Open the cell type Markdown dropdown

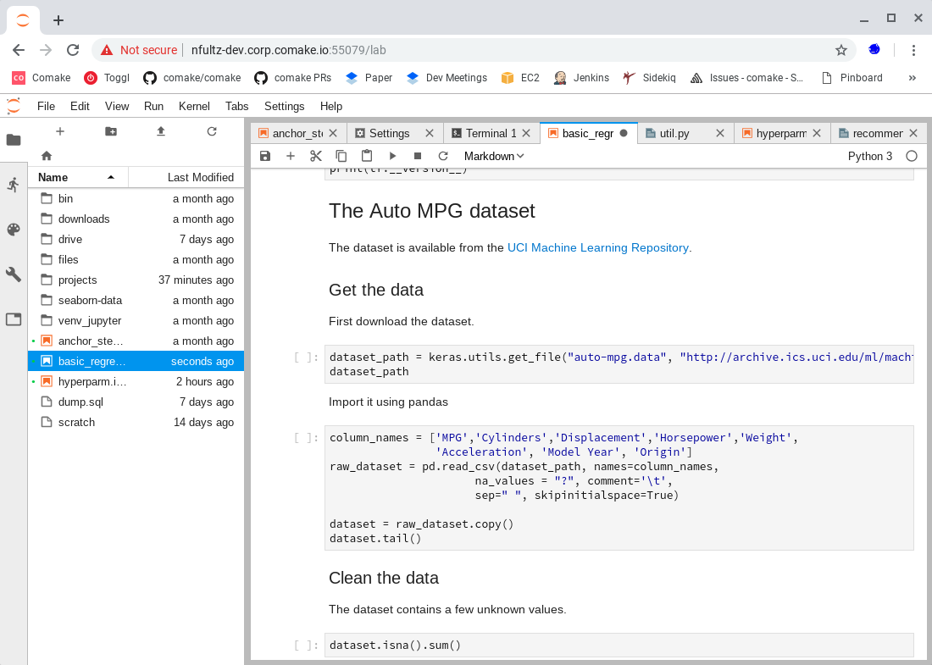(494, 156)
